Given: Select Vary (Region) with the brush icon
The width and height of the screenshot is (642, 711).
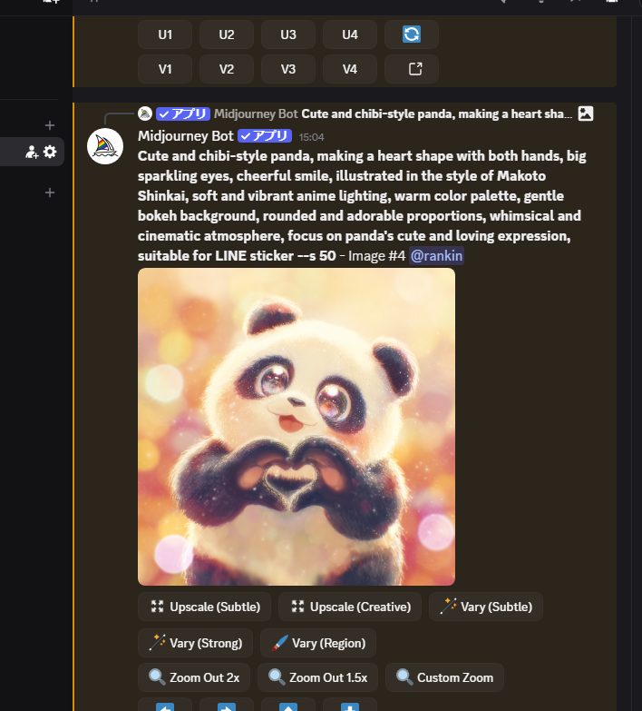Looking at the screenshot, I should [x=317, y=643].
